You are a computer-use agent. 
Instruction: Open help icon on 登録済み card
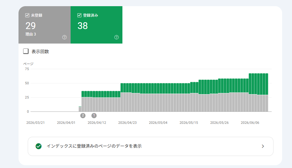point(117,37)
